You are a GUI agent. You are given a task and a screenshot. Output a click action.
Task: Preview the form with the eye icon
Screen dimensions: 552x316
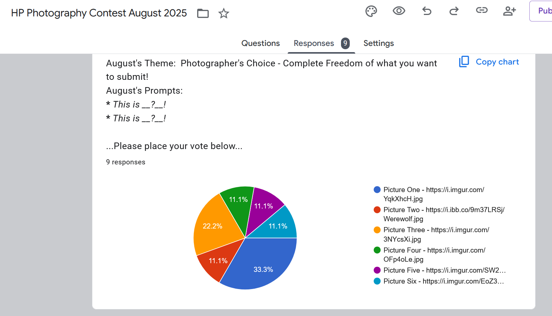pos(399,11)
